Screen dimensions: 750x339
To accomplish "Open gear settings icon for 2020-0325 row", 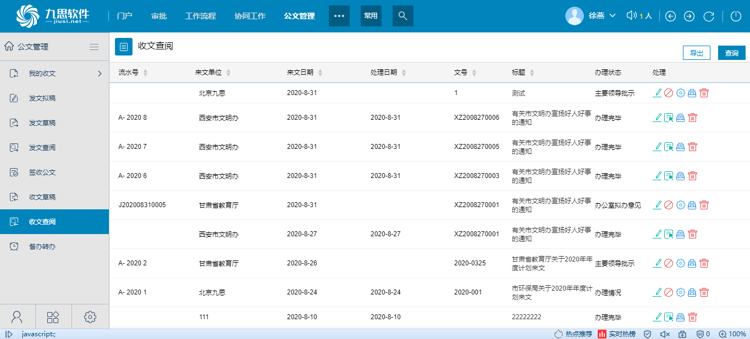I will click(x=680, y=263).
